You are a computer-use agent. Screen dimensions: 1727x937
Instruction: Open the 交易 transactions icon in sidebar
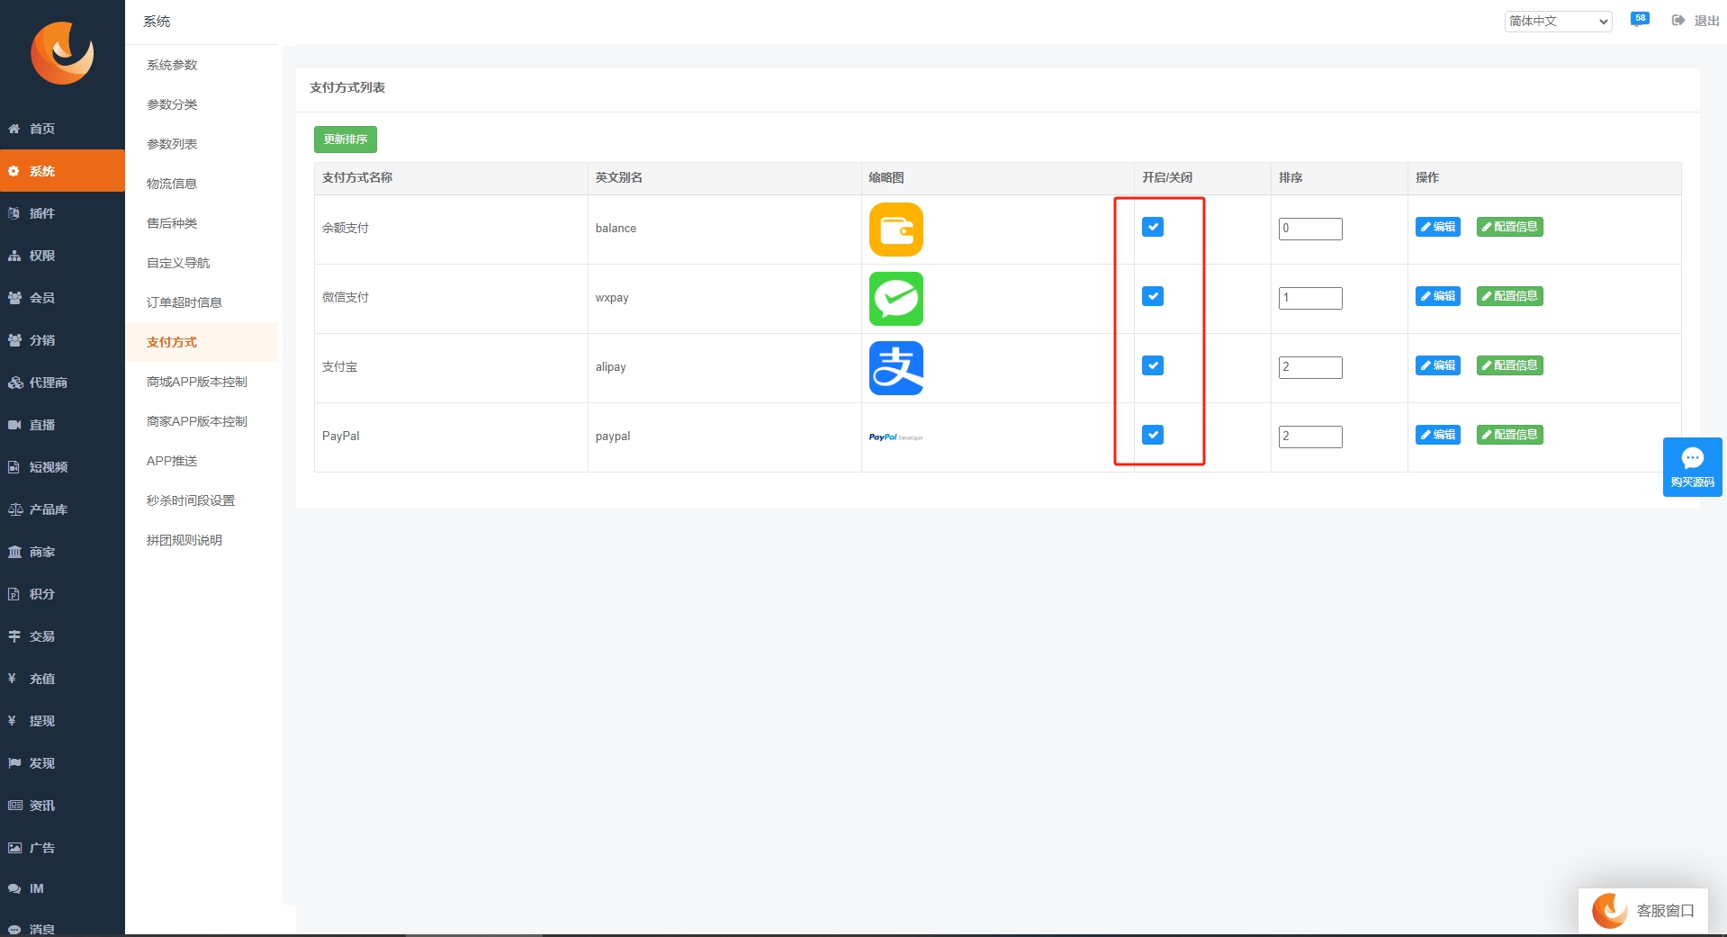[14, 636]
